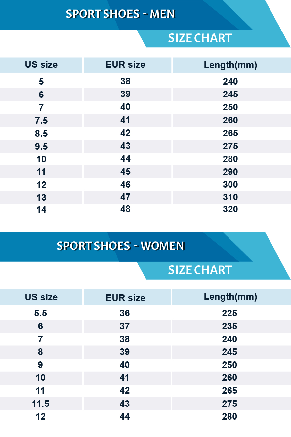
Task: Click the women's US size 5.5 cell
Action: coord(41,313)
